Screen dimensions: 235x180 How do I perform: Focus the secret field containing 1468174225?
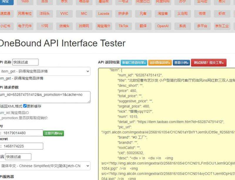[22, 146]
